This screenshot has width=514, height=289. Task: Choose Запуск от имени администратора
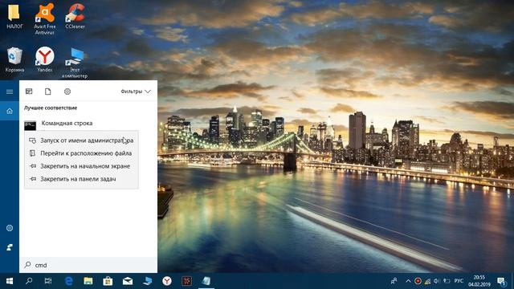pos(81,140)
